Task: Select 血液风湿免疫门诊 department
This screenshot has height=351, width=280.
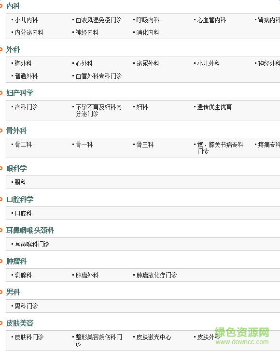Action: [x=98, y=20]
